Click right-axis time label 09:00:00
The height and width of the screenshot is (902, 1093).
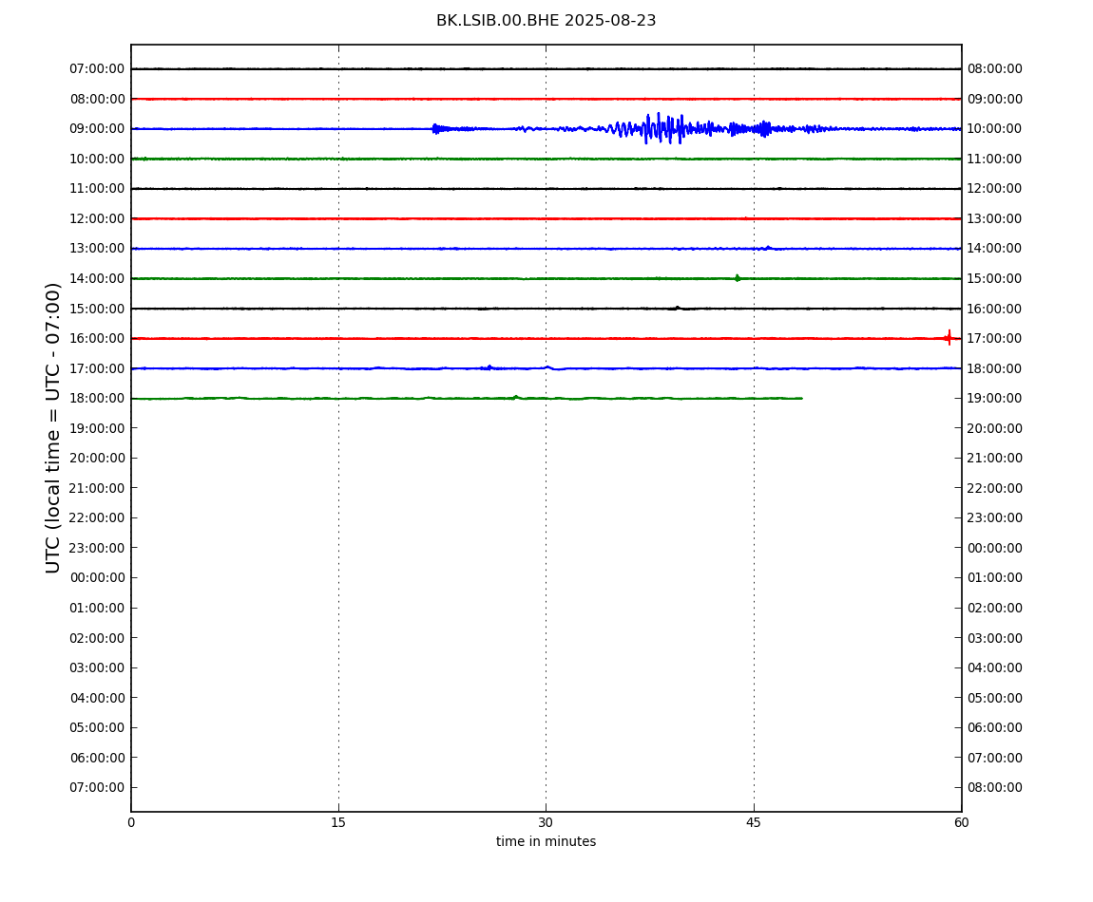pyautogui.click(x=995, y=99)
